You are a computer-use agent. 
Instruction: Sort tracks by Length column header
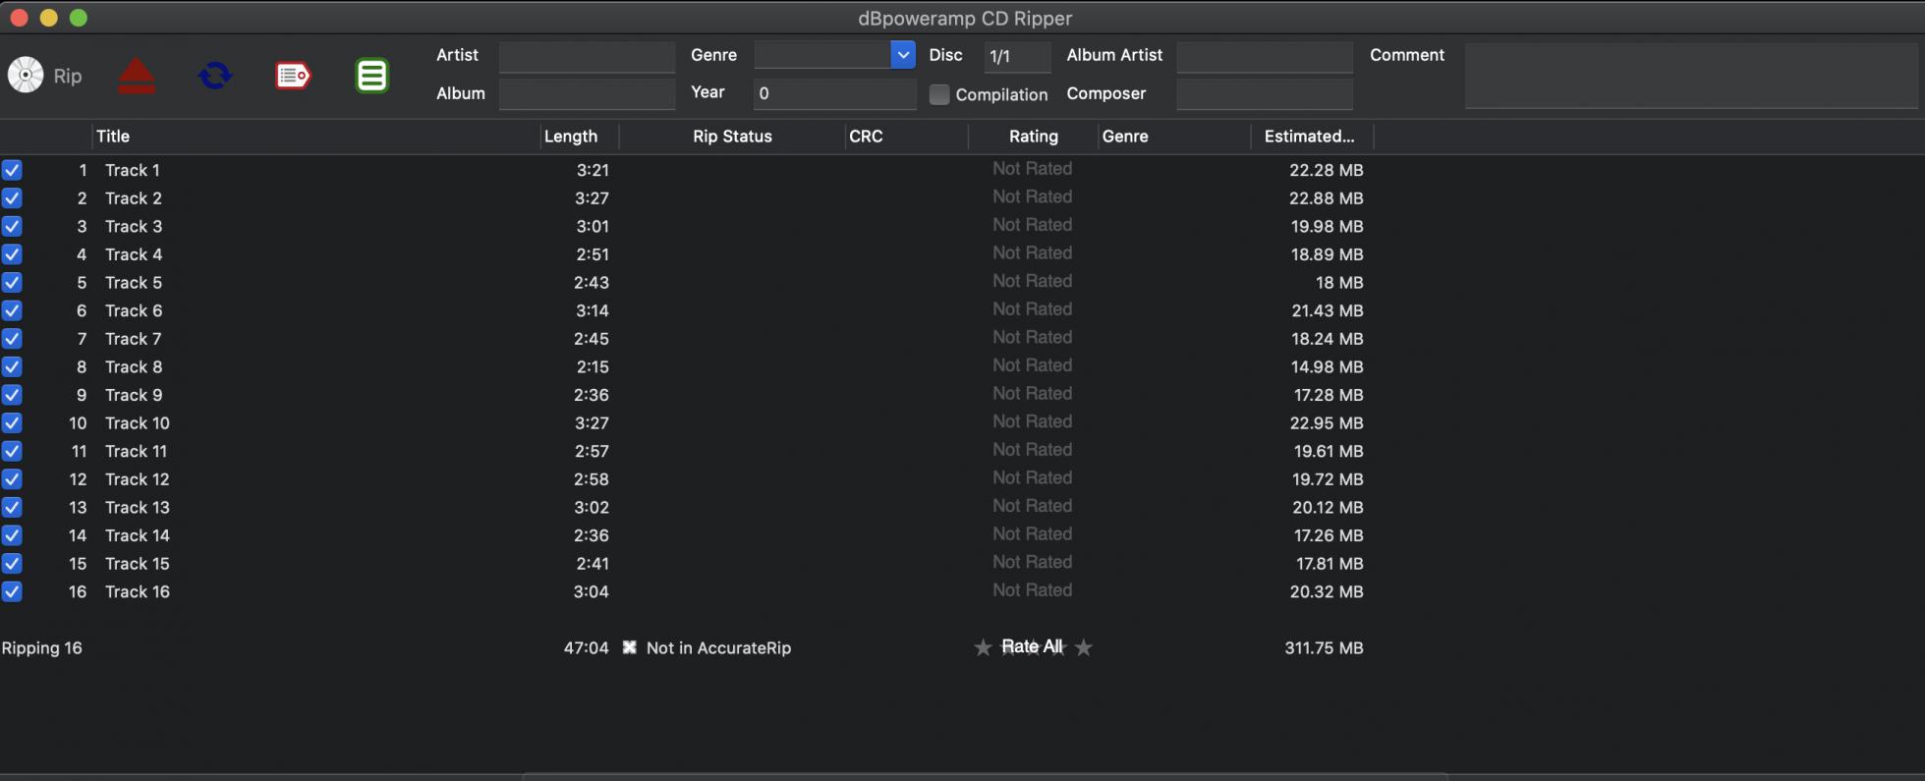570,137
